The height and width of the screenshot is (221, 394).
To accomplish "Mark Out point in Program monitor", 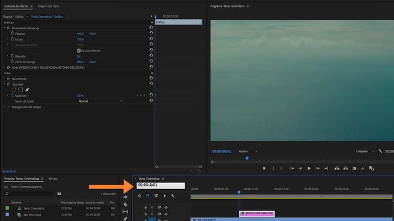I will tap(281, 168).
